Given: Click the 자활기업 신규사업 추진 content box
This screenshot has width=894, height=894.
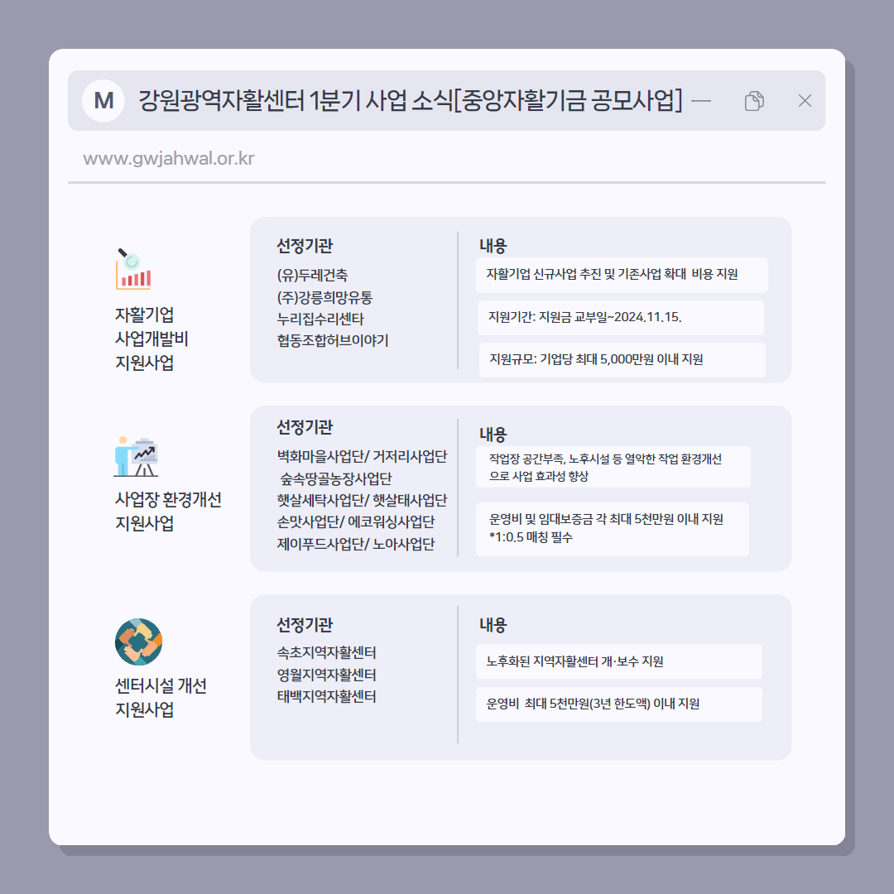Looking at the screenshot, I should pyautogui.click(x=622, y=275).
